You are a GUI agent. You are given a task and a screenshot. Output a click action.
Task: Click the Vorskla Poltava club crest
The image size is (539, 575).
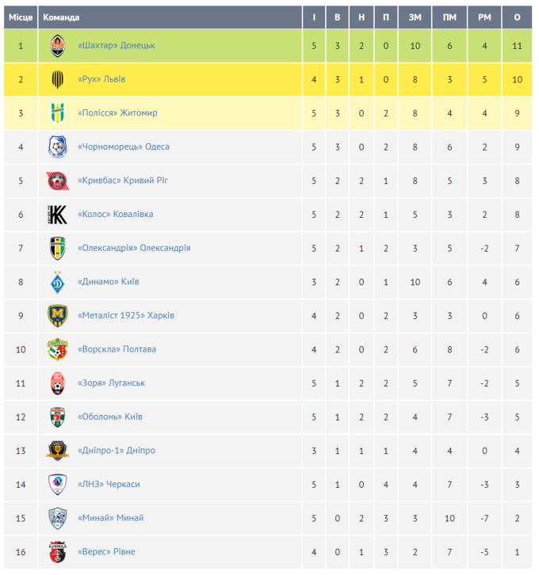pyautogui.click(x=57, y=349)
